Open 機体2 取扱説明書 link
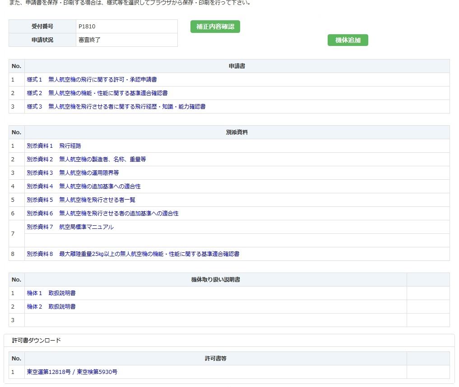459x387 pixels. point(51,307)
